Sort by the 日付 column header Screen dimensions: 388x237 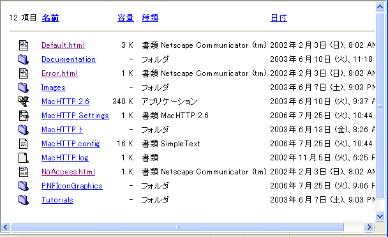[x=279, y=18]
